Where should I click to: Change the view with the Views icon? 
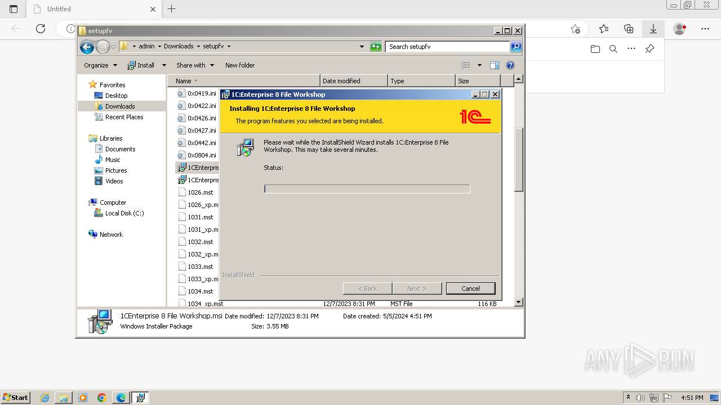coord(466,65)
